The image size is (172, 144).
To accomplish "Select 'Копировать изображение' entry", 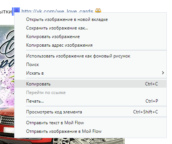I will pos(90,37).
